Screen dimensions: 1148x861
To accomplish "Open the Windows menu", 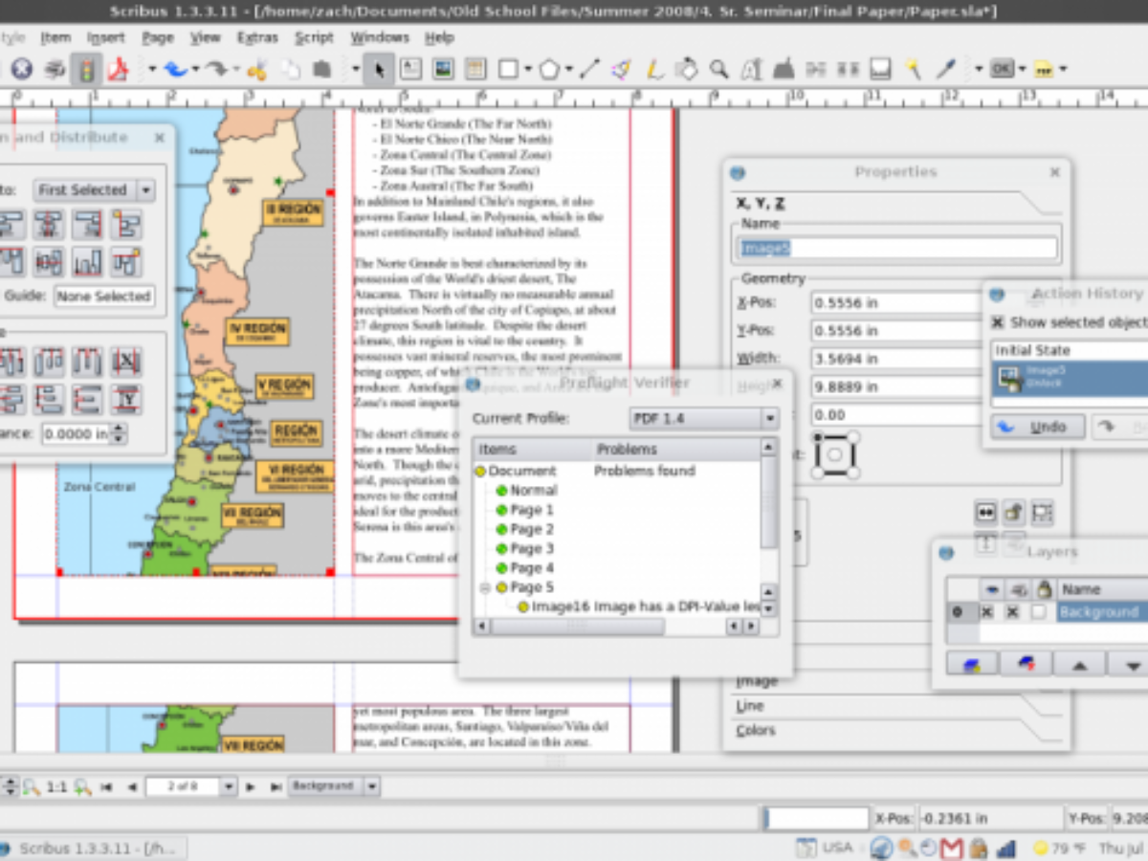I will click(x=379, y=37).
